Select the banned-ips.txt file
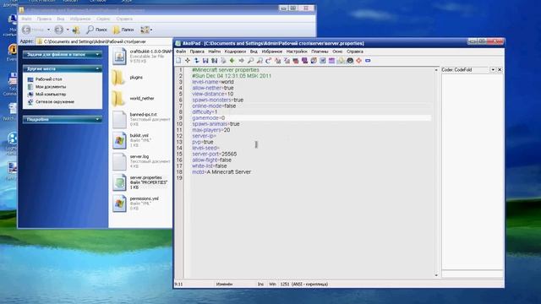This screenshot has width=541, height=304. pyautogui.click(x=141, y=119)
